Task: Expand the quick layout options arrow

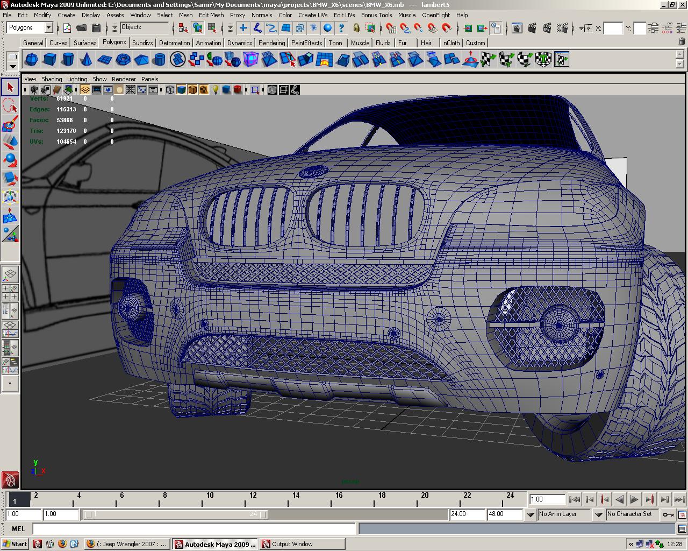Action: [x=10, y=384]
